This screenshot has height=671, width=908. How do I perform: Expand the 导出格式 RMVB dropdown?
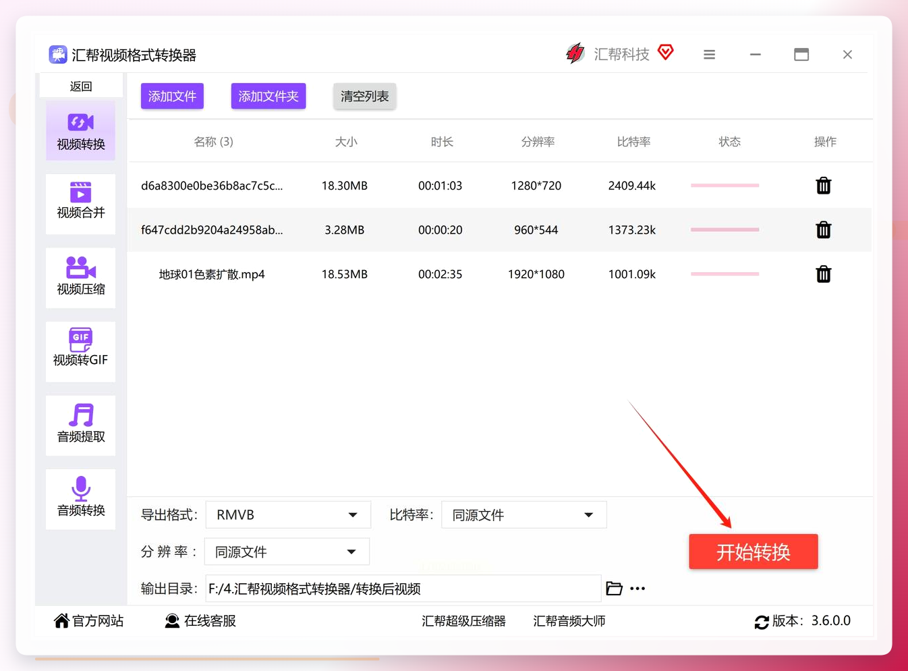(288, 515)
